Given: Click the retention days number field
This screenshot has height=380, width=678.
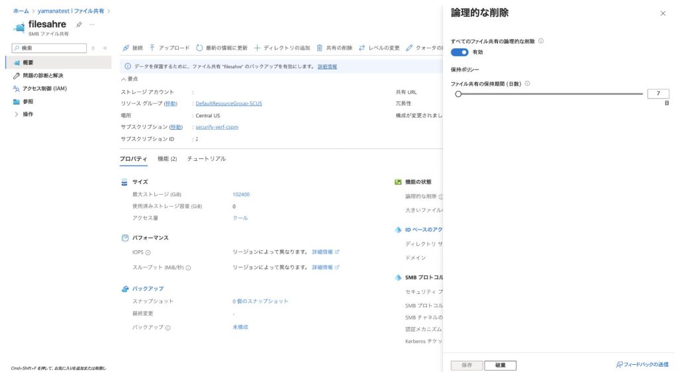Looking at the screenshot, I should (x=657, y=94).
